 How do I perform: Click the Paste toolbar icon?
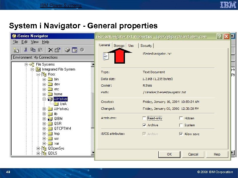40,50
